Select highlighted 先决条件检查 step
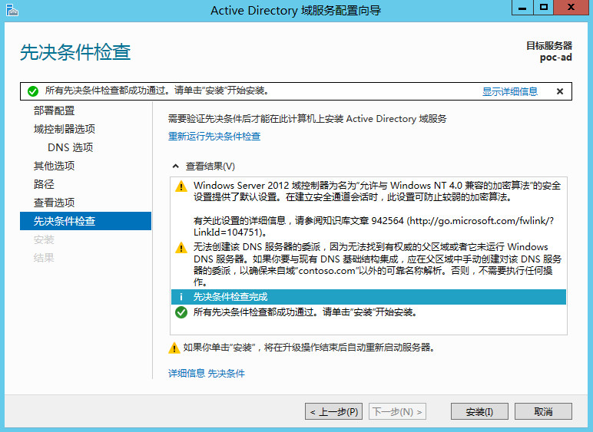The width and height of the screenshot is (593, 432). [85, 221]
